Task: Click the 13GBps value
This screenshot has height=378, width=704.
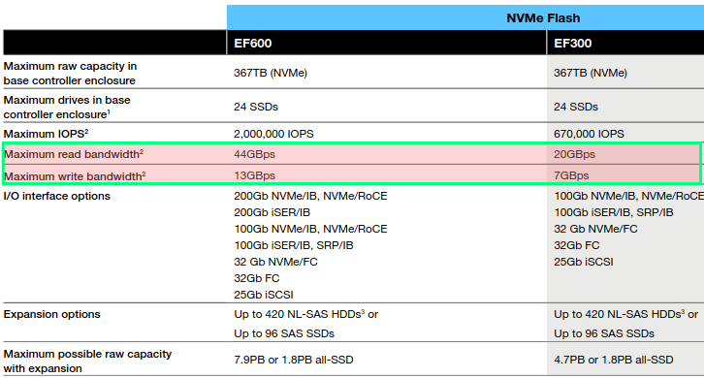Action: tap(254, 175)
